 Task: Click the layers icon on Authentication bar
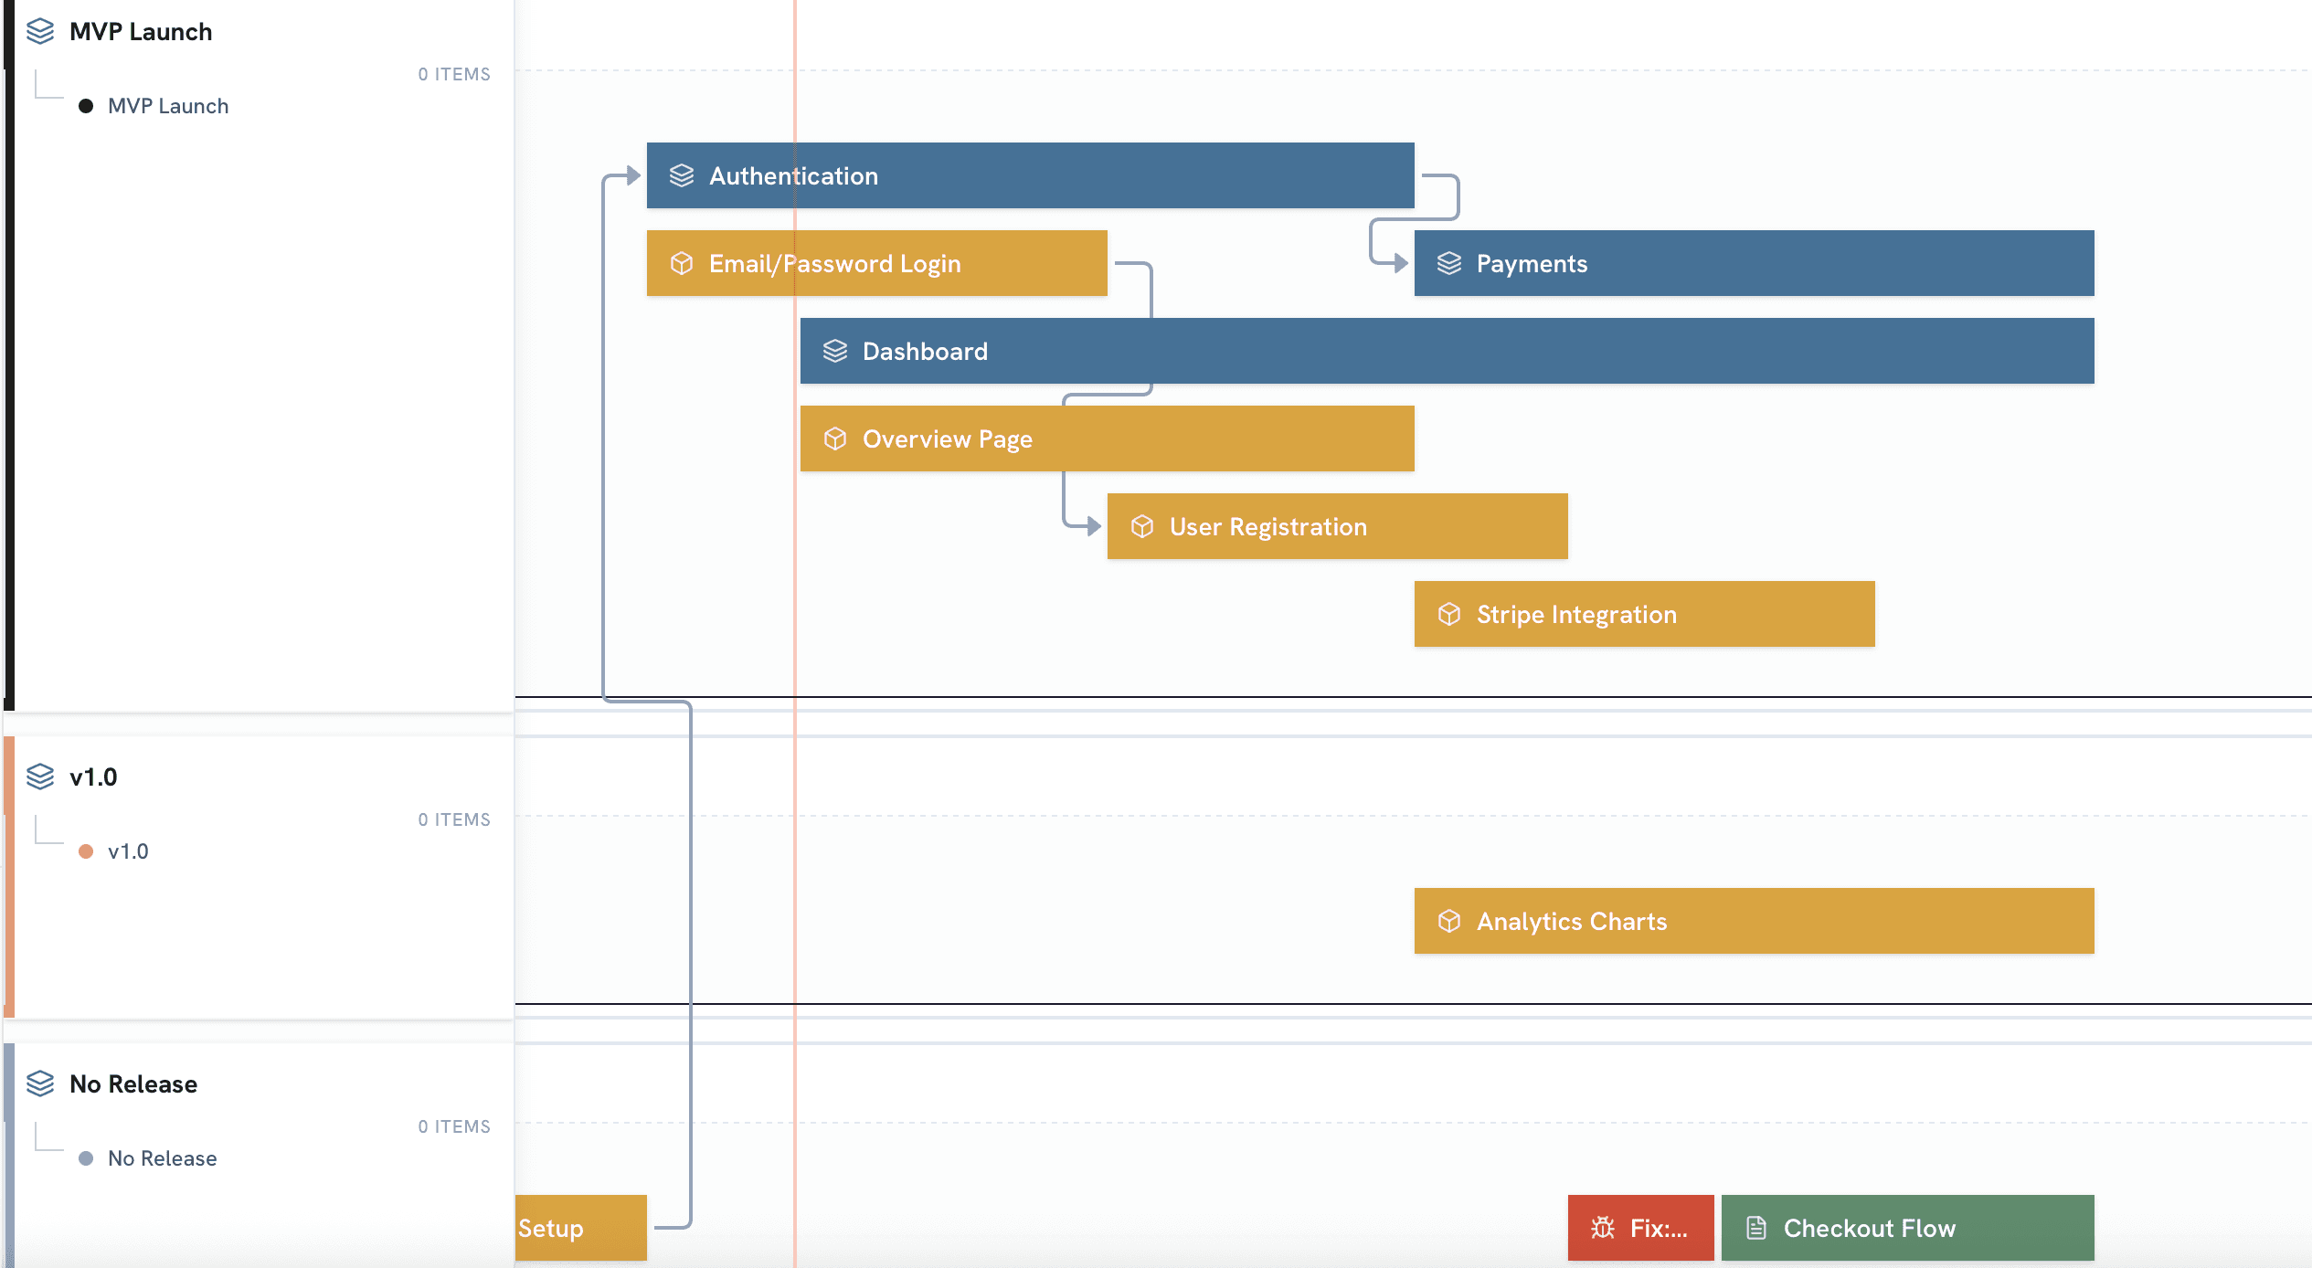pos(682,175)
